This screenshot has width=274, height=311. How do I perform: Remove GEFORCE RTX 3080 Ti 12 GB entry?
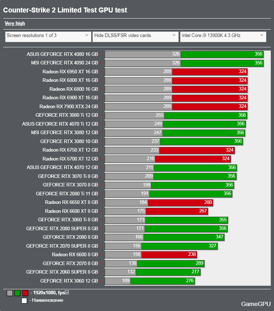pyautogui.click(x=101, y=115)
